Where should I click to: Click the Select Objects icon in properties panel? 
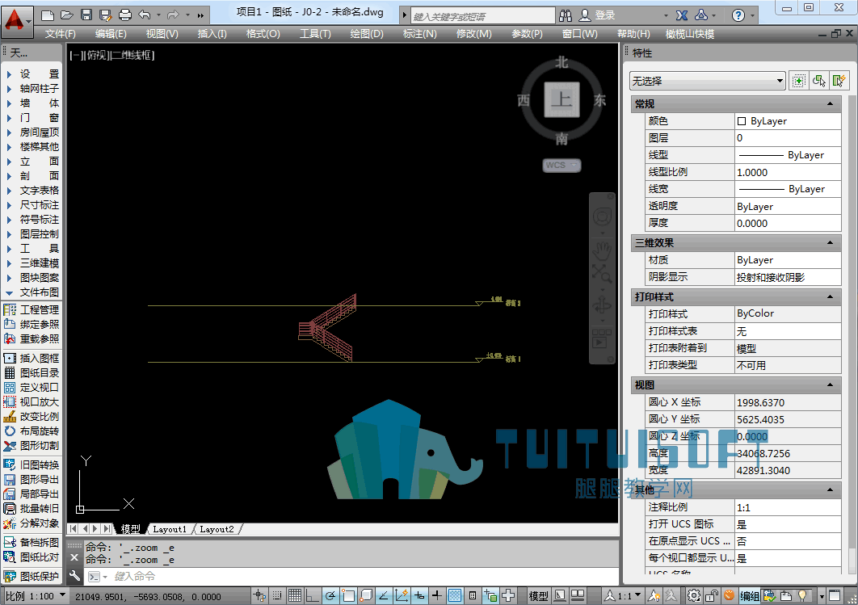click(818, 81)
